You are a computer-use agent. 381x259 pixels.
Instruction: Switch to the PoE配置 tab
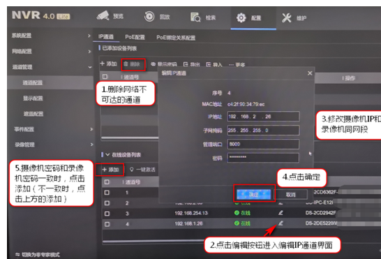pos(135,37)
